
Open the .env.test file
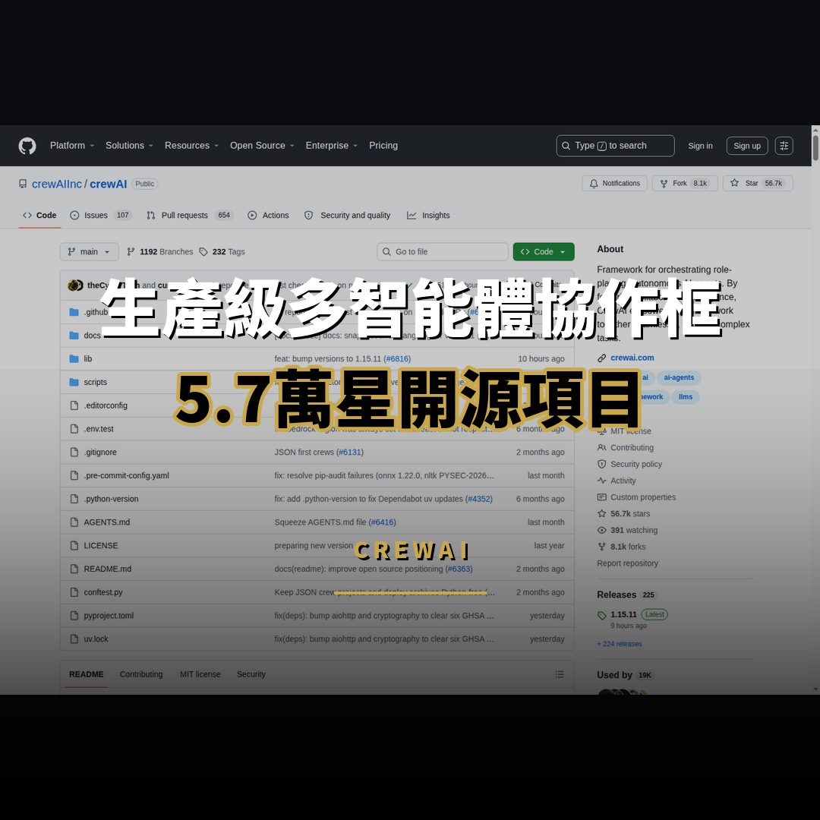tap(98, 429)
